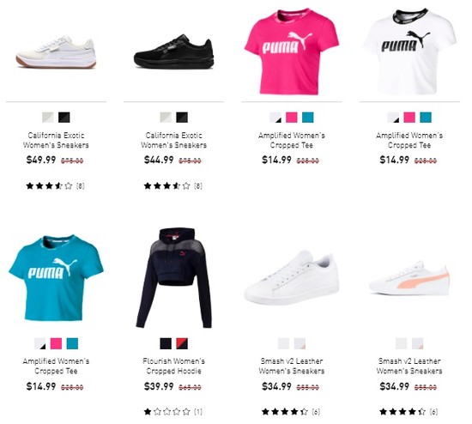Open all-white Smash v2 Leather sneaker image
472x424 pixels.
(x=292, y=277)
